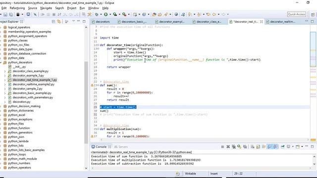Open the External Tools dropdown arrow

pos(129,14)
